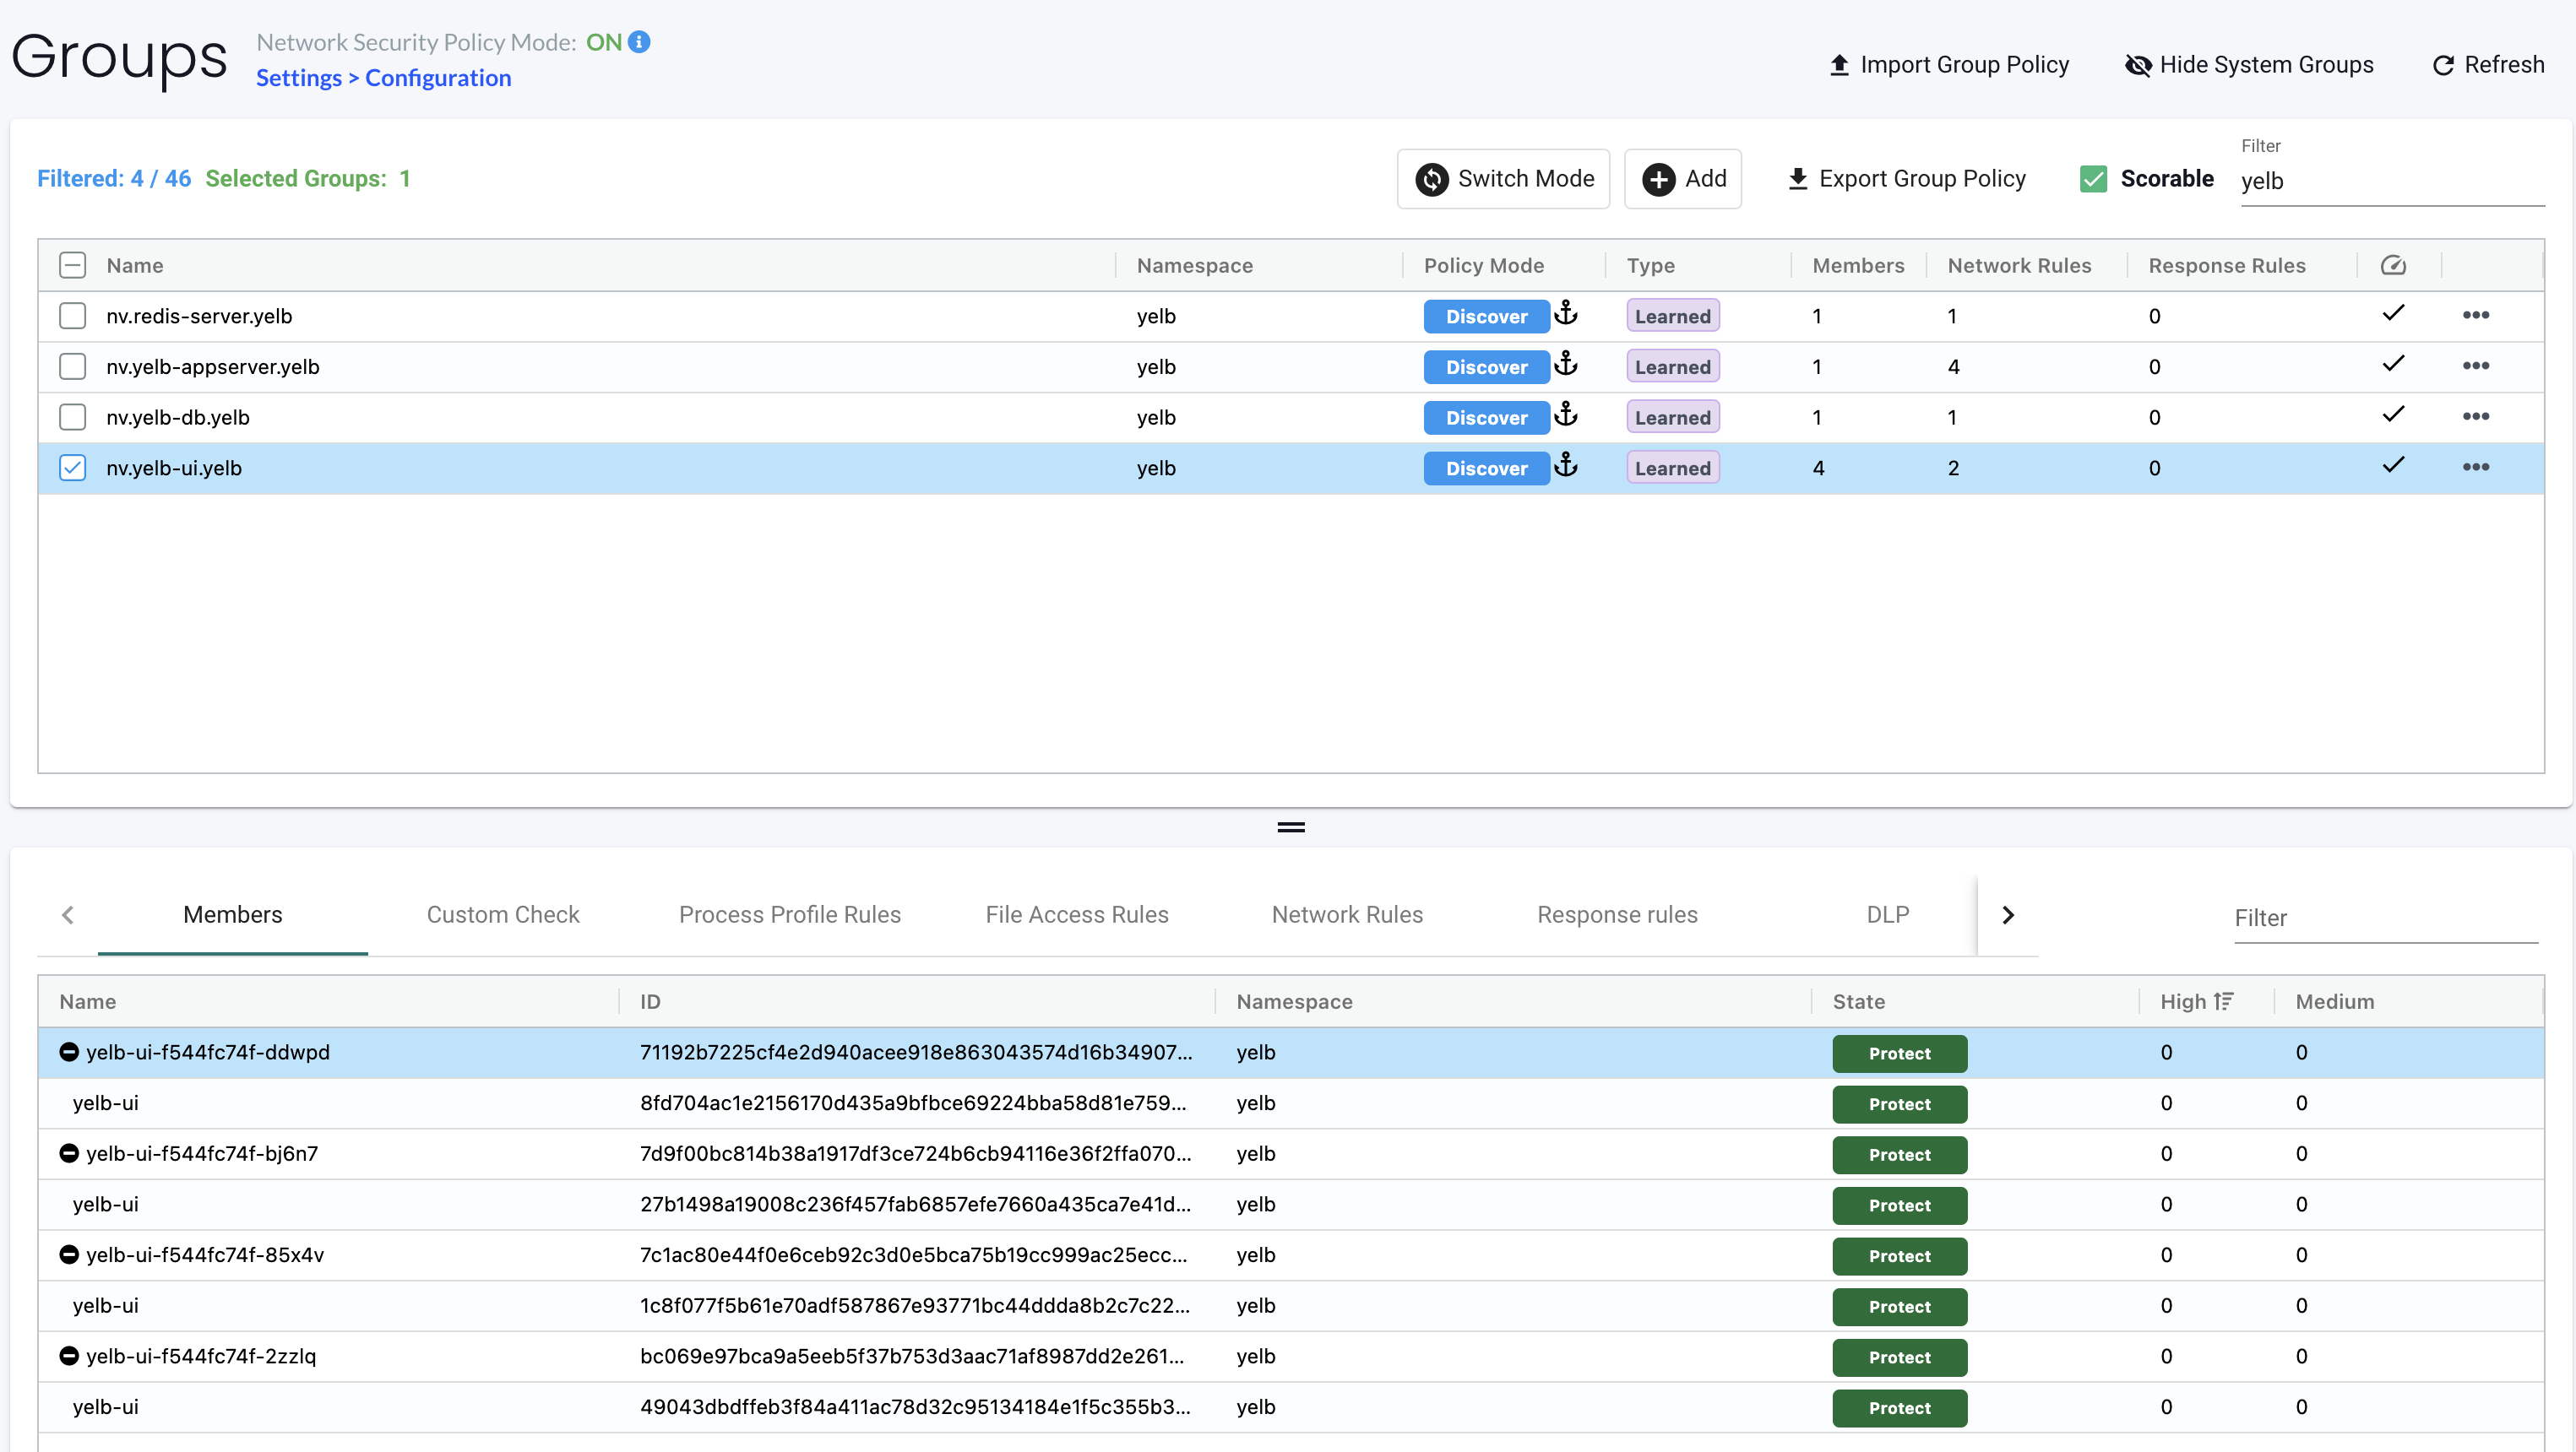Toggle the select-all groups header checkbox
The image size is (2576, 1452).
(x=72, y=265)
